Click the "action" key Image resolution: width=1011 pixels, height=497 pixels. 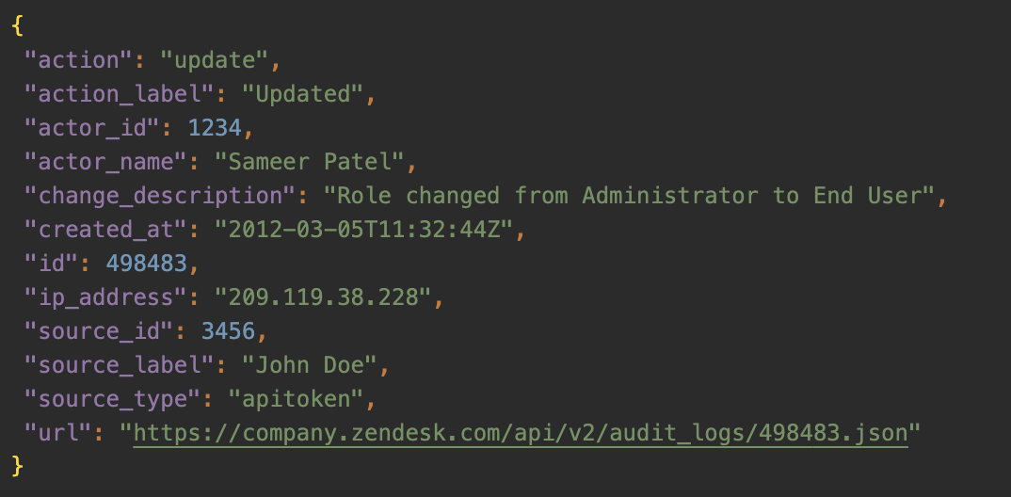click(79, 60)
